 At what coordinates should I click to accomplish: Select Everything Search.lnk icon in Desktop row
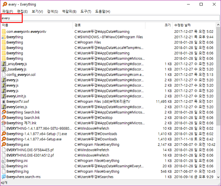(4, 117)
